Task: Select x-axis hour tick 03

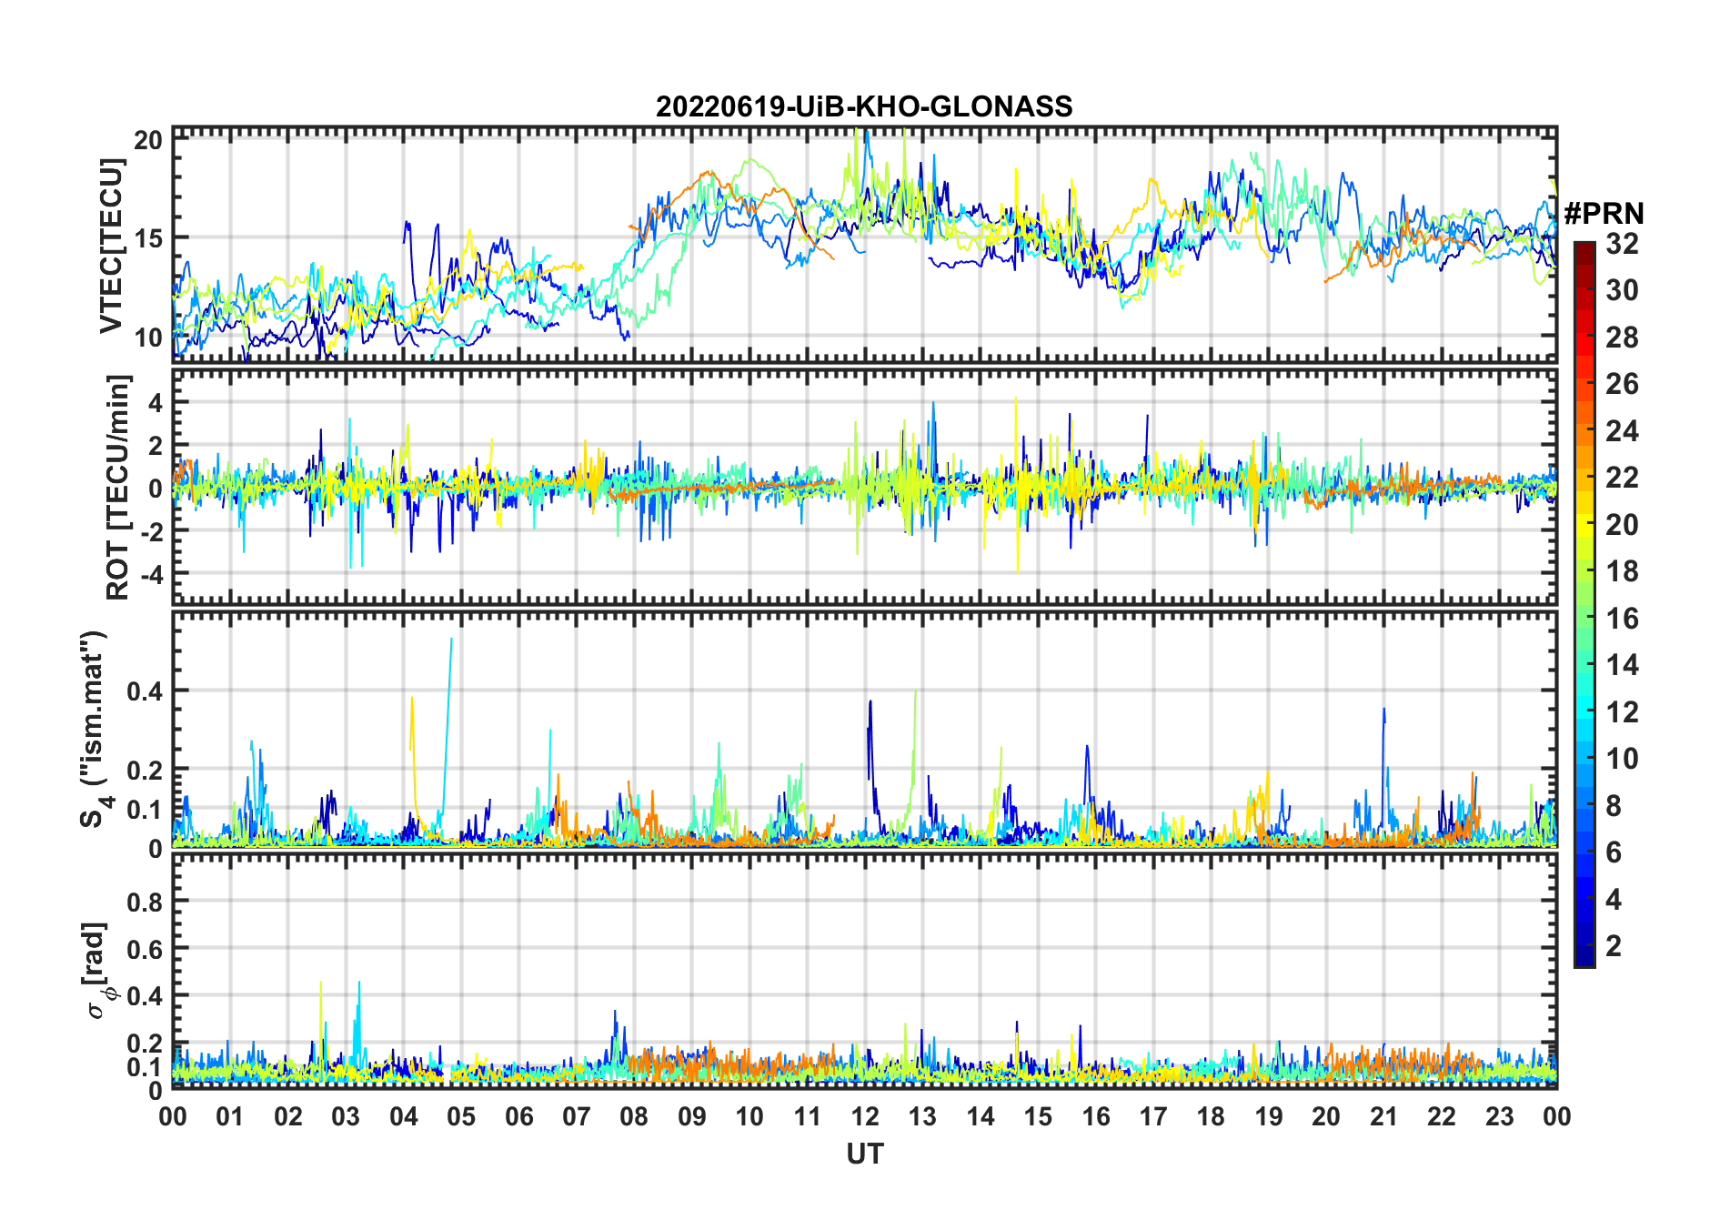Action: pos(346,1116)
